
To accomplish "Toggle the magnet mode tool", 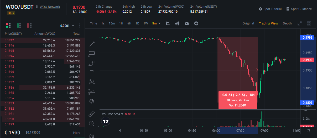I will pyautogui.click(x=92, y=136).
